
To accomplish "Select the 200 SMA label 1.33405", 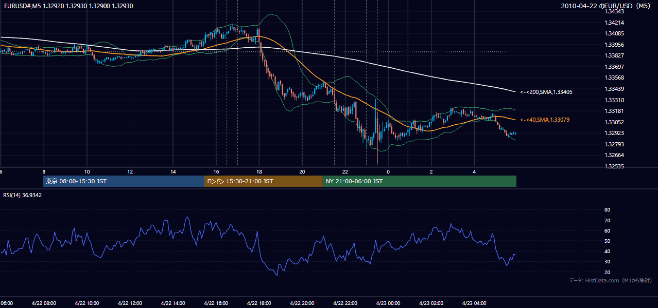I will pos(546,92).
